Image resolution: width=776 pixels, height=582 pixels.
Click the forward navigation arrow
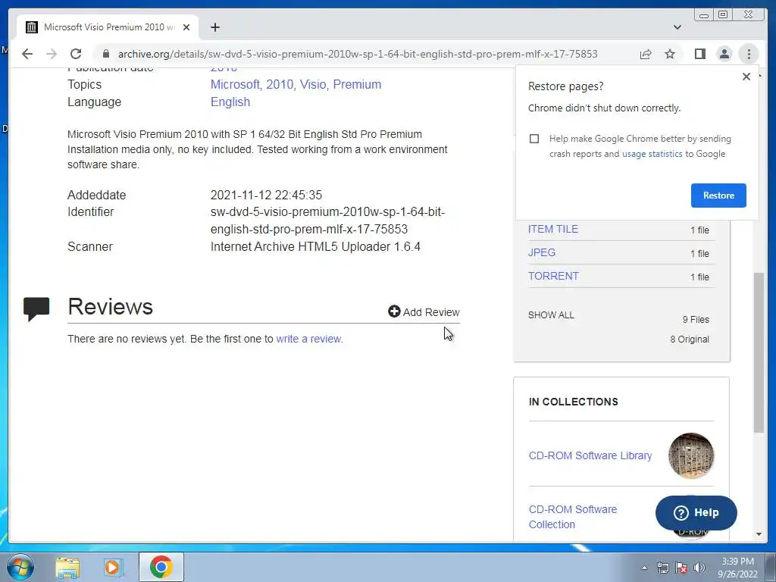coord(52,54)
